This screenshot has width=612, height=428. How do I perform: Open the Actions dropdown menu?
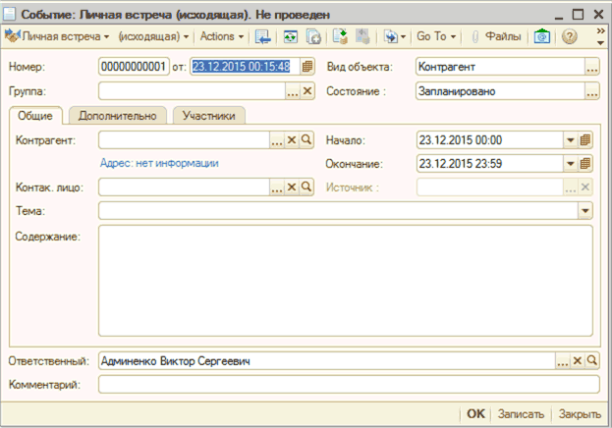[222, 36]
